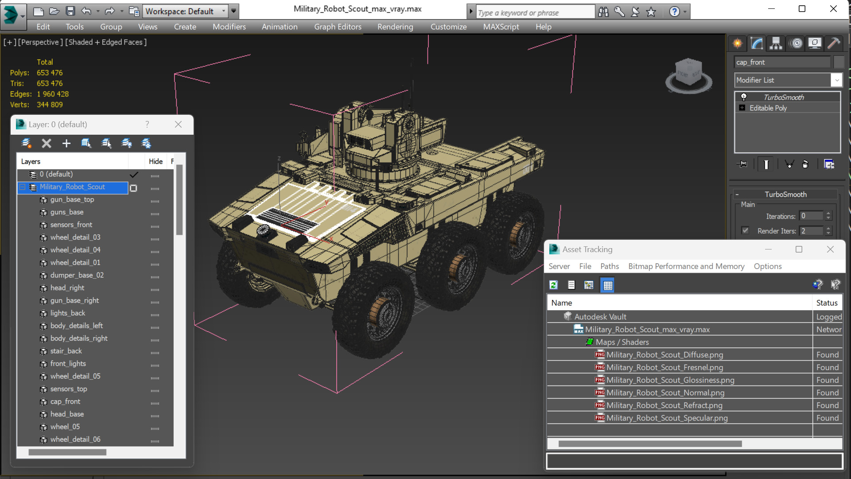Click Table View icon in Asset Tracking

[608, 285]
